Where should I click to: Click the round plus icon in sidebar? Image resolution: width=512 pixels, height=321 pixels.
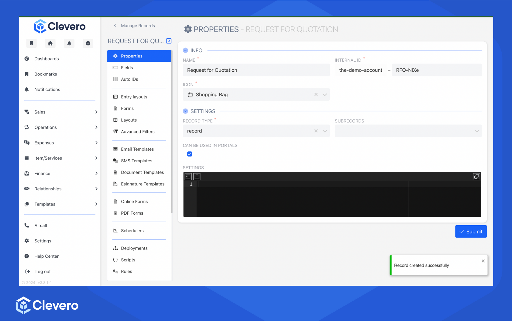coord(88,43)
